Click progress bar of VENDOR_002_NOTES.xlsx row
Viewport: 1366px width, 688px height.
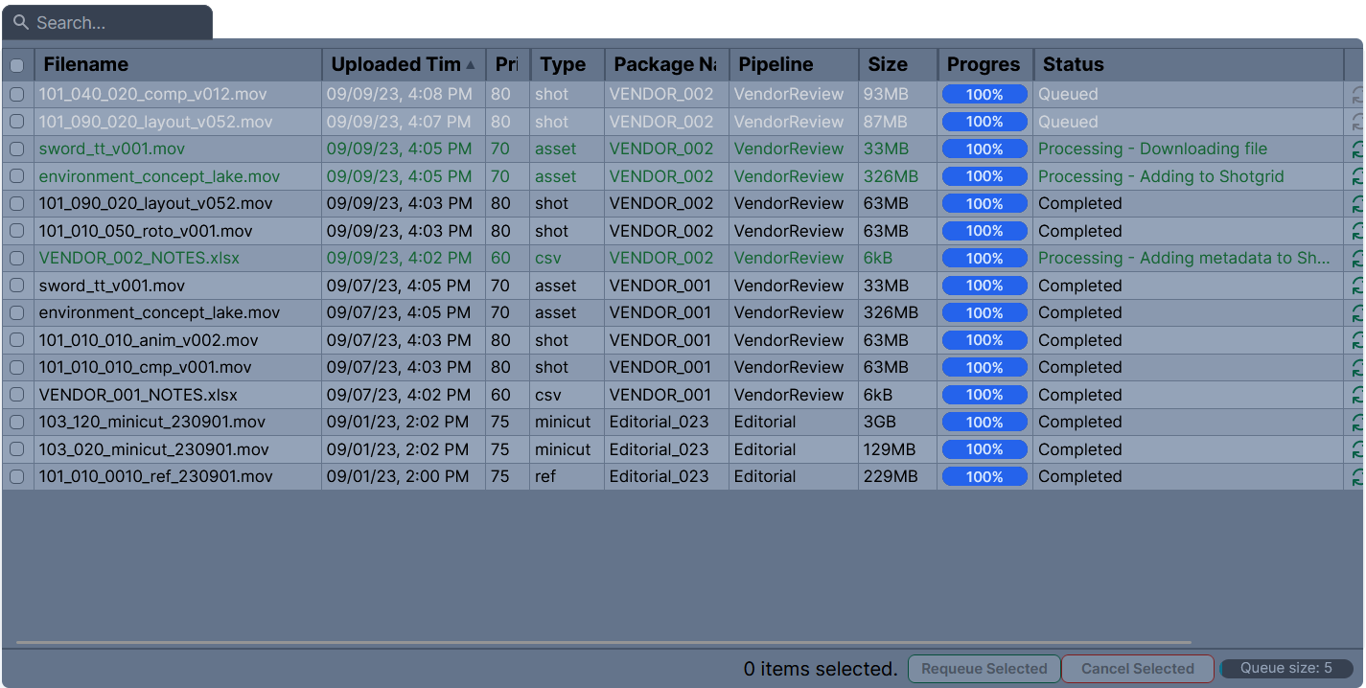coord(984,259)
